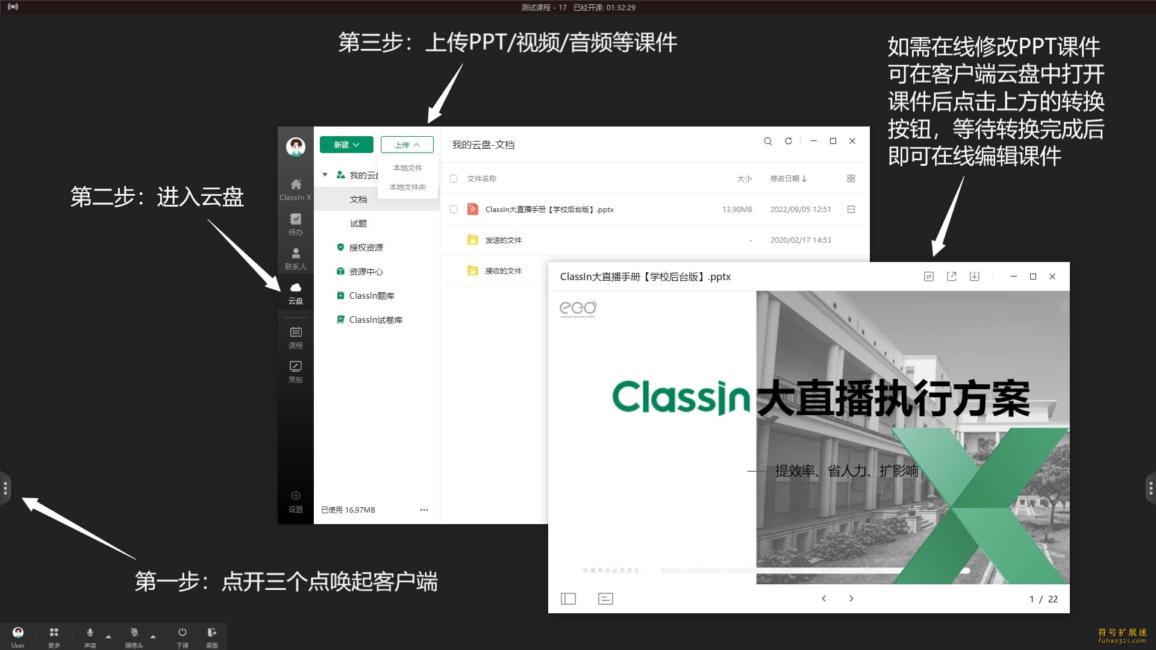Choose 本地文件夹 from upload menu
The image size is (1156, 650).
pos(408,187)
